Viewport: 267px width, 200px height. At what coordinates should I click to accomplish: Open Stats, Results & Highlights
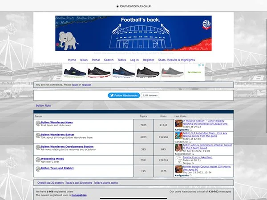click(176, 60)
